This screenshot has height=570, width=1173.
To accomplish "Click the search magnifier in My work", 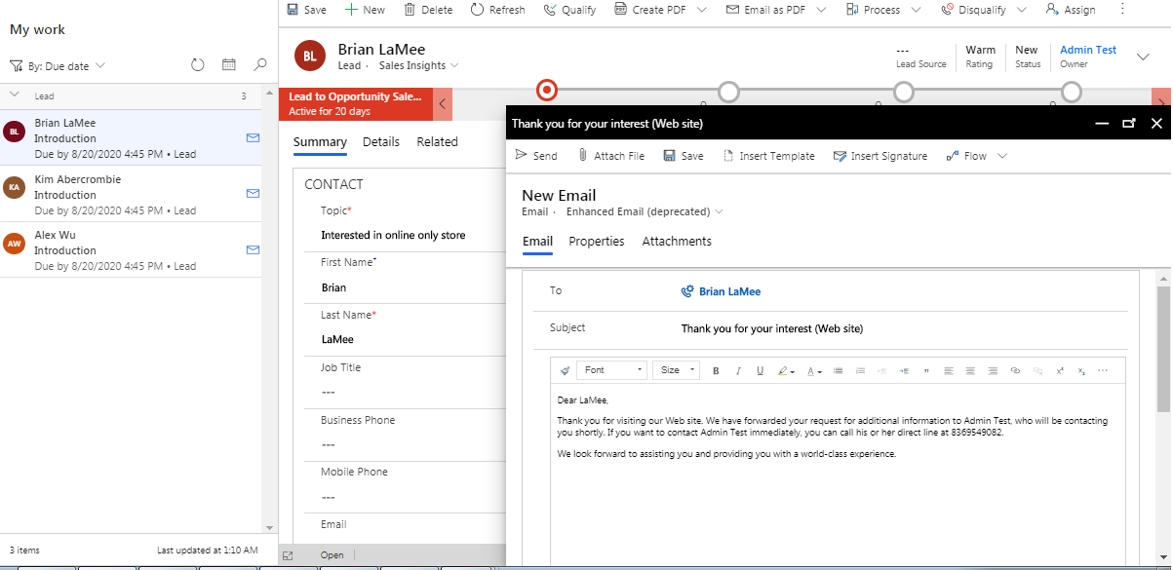I will pyautogui.click(x=260, y=65).
